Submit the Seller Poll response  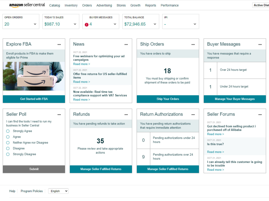(x=34, y=169)
